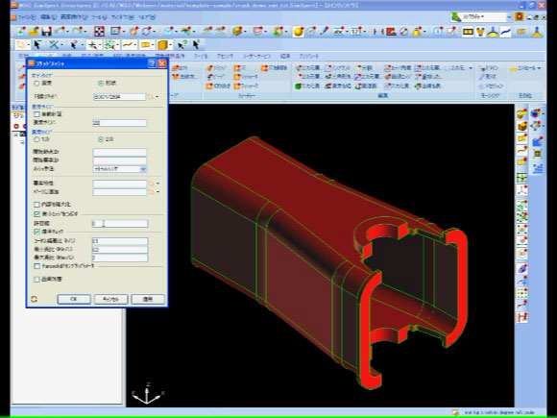
Task: Click the yellow solid body selection icon
Action: coord(162,45)
